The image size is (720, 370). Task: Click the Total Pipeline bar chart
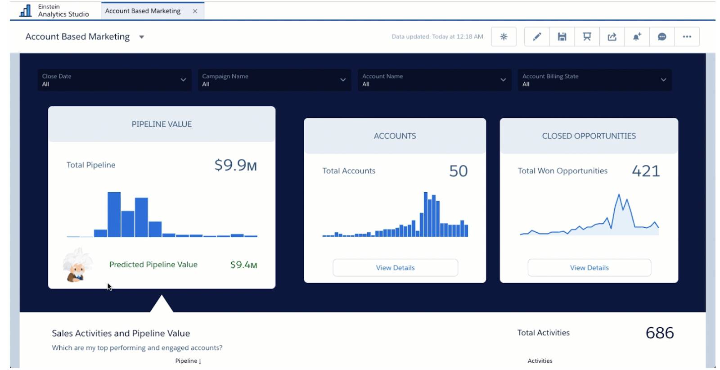[162, 215]
